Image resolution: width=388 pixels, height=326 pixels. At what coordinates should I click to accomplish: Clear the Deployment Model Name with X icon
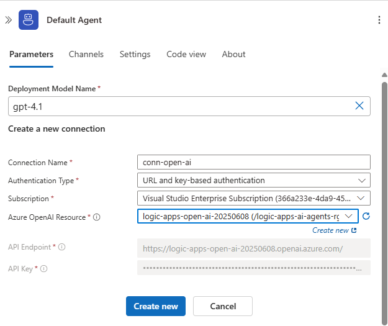[x=359, y=106]
